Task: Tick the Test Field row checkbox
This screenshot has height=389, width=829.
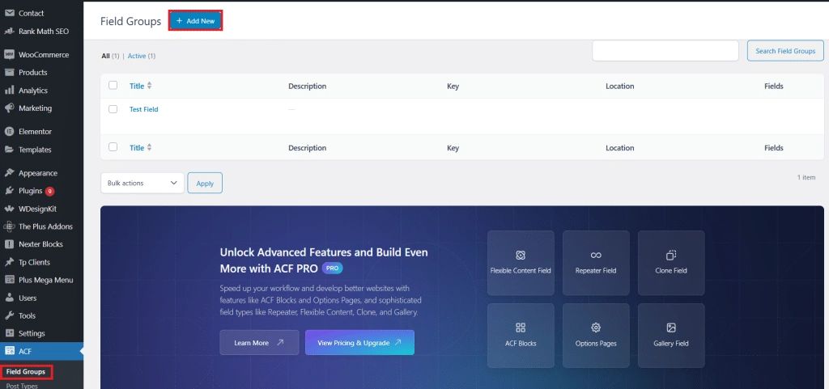Action: pyautogui.click(x=113, y=109)
